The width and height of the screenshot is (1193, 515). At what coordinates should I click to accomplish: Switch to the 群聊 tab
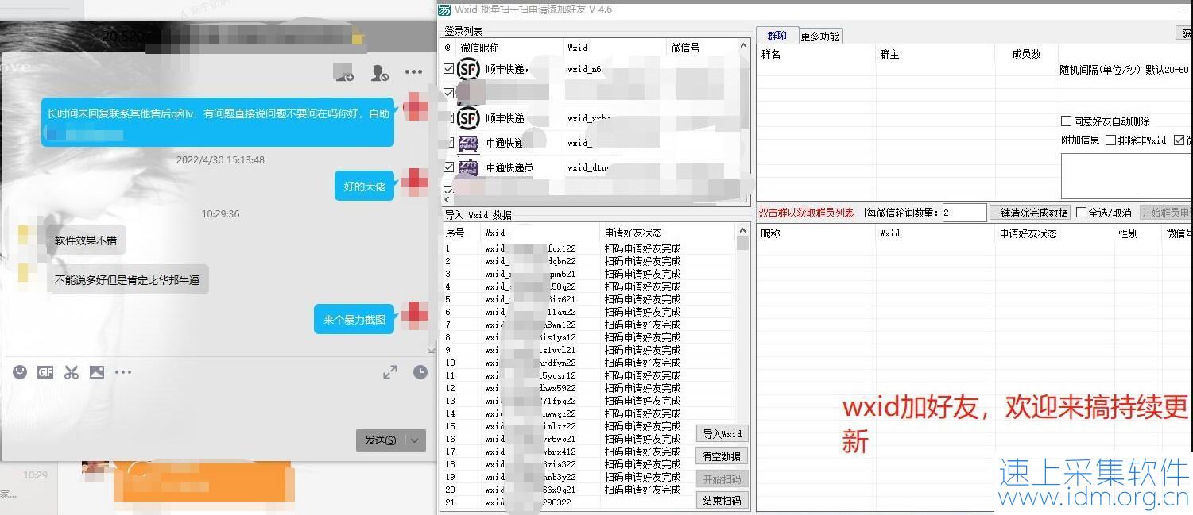pyautogui.click(x=777, y=36)
